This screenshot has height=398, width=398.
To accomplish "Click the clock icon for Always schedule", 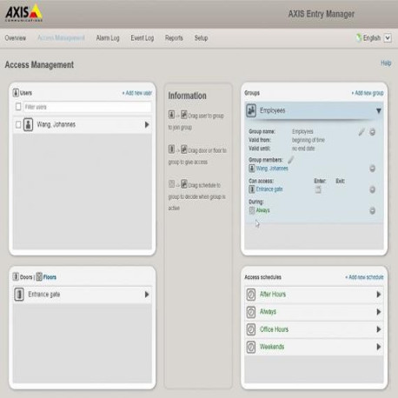I will point(251,312).
